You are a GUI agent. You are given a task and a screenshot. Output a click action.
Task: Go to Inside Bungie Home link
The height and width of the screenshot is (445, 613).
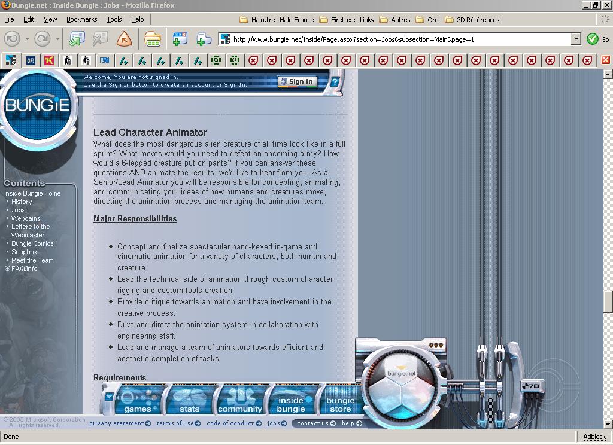tap(32, 193)
